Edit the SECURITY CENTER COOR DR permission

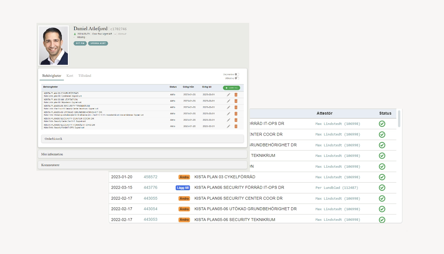coord(228,120)
